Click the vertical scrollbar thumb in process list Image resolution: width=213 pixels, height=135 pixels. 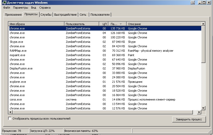point(203,44)
